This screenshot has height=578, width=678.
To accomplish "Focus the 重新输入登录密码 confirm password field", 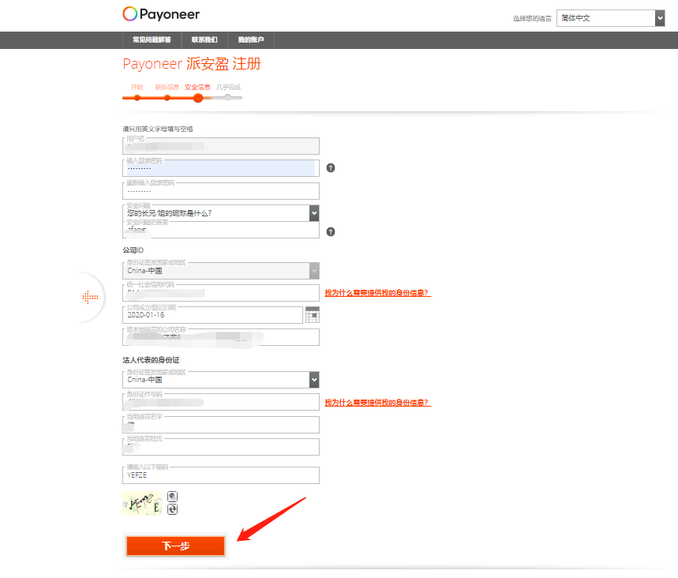I will coord(221,191).
